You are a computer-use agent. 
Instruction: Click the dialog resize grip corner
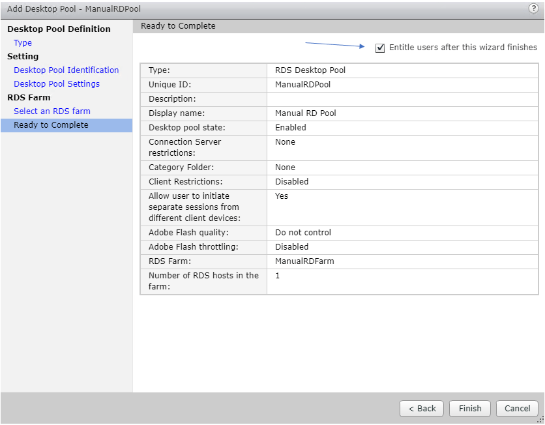coord(540,420)
